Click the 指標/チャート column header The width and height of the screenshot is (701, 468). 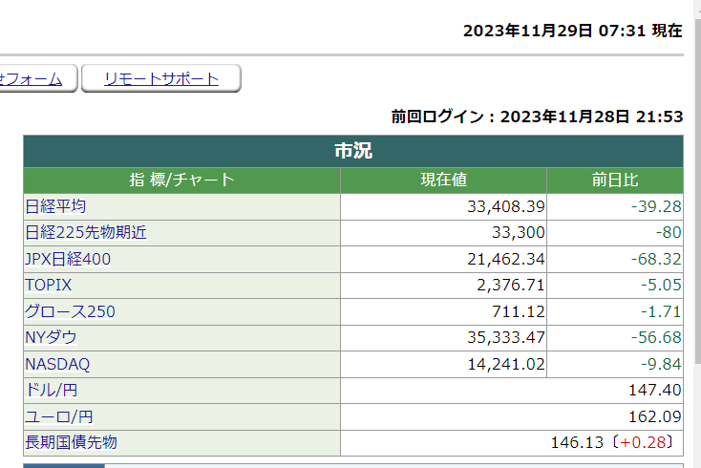point(181,180)
